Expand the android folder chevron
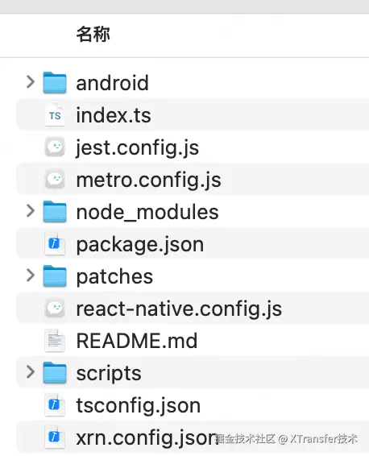This screenshot has width=369, height=456. click(x=31, y=82)
